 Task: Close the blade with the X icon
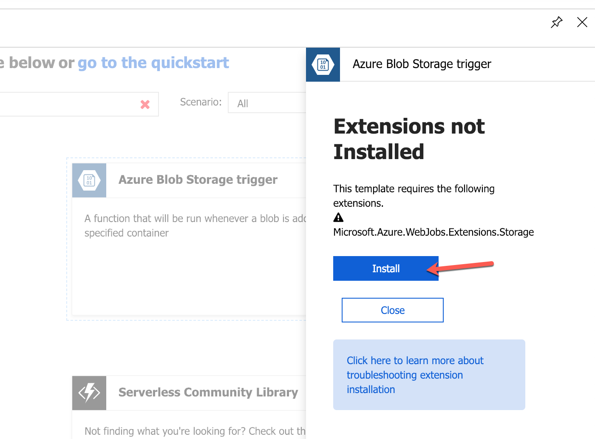click(x=582, y=22)
